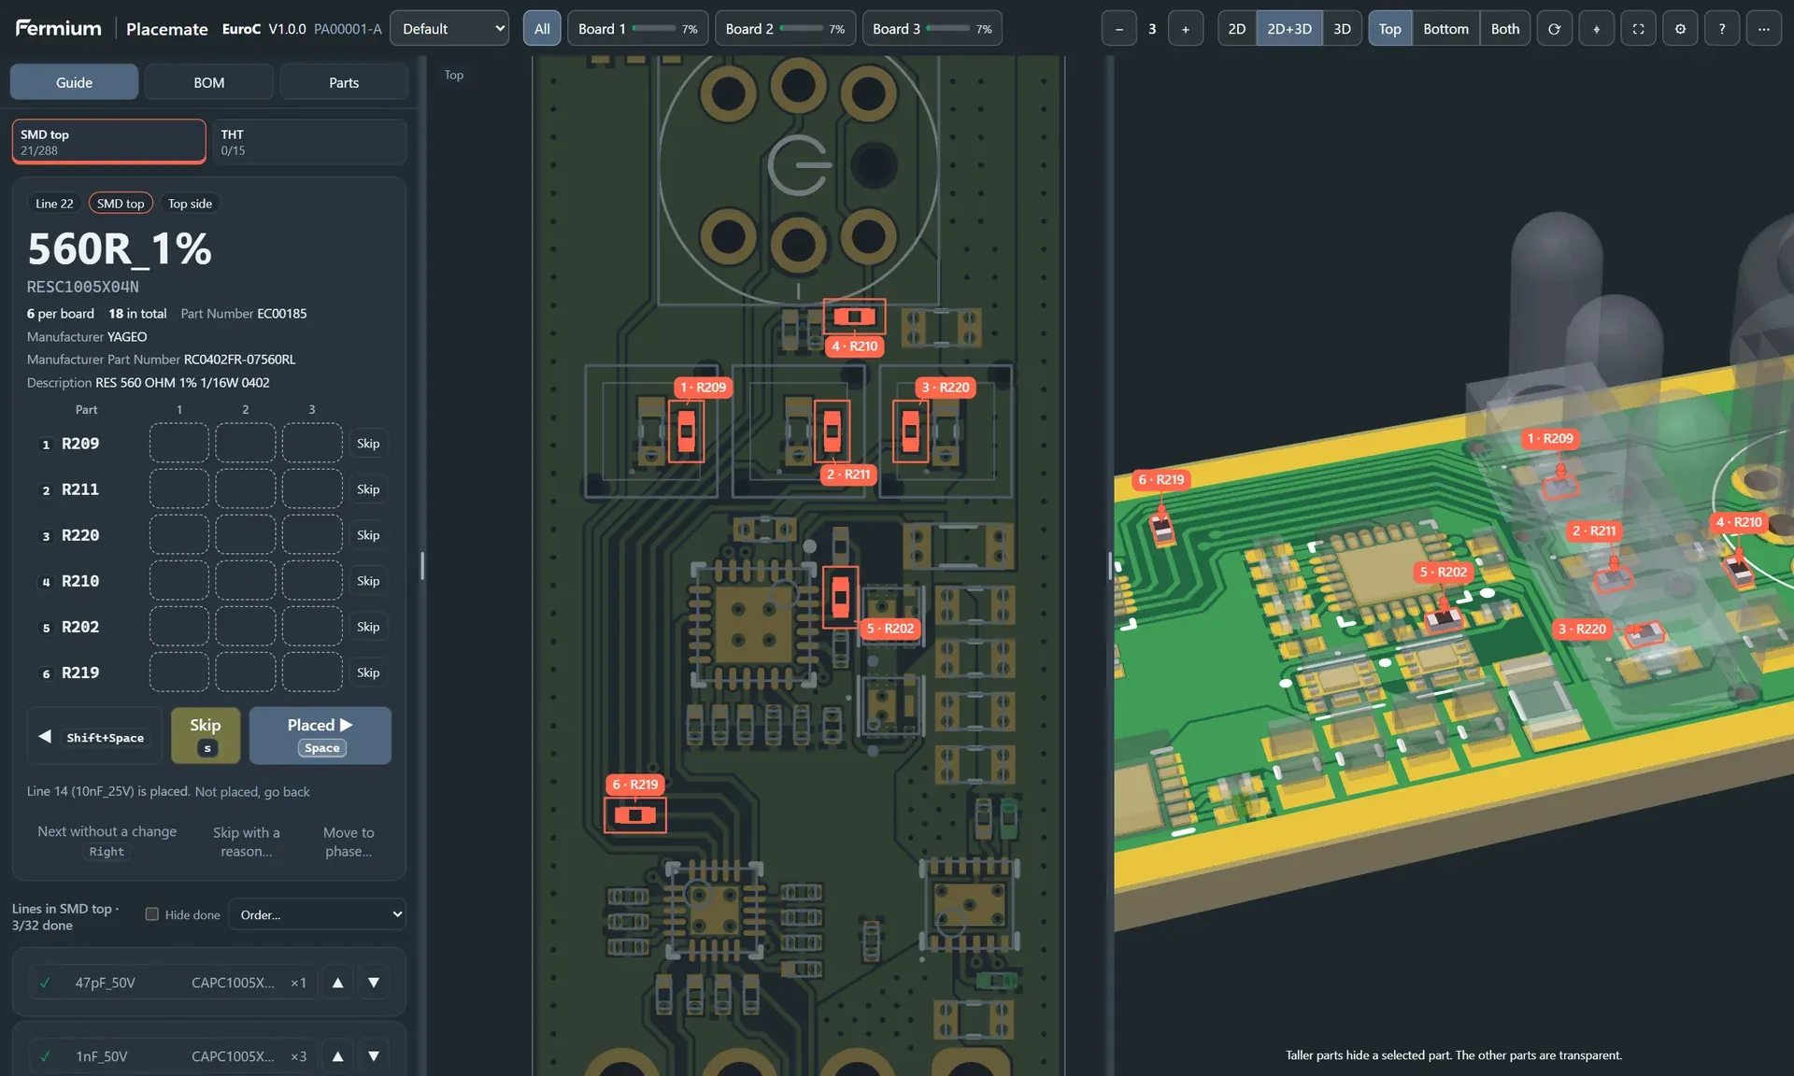Click the sparkle highlight icon in the toolbar
The height and width of the screenshot is (1076, 1794).
[1596, 29]
